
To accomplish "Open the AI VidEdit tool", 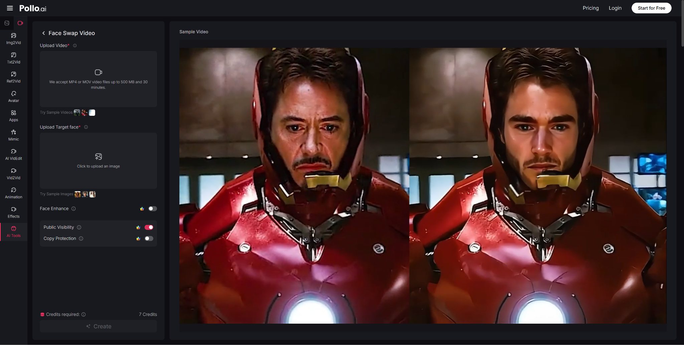I will (x=14, y=155).
